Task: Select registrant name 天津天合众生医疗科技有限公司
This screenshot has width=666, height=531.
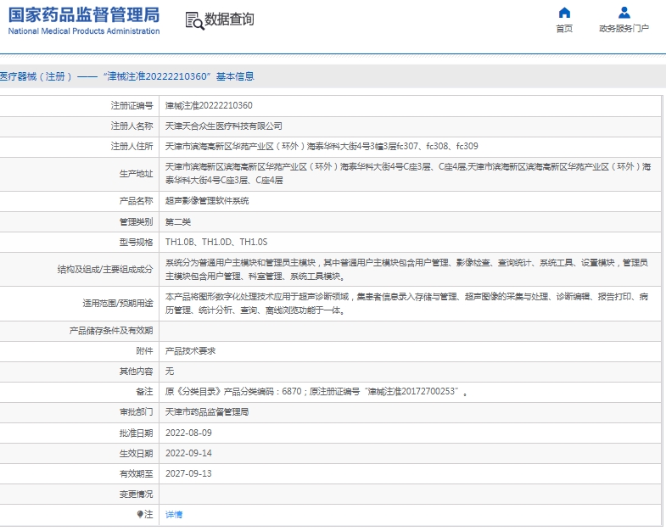Action: click(223, 126)
